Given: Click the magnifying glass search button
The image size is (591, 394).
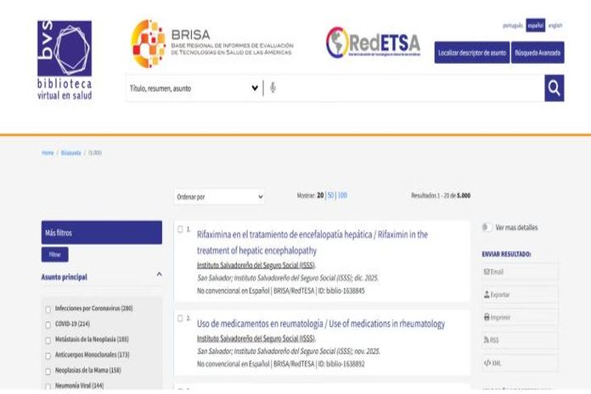Looking at the screenshot, I should [x=554, y=87].
